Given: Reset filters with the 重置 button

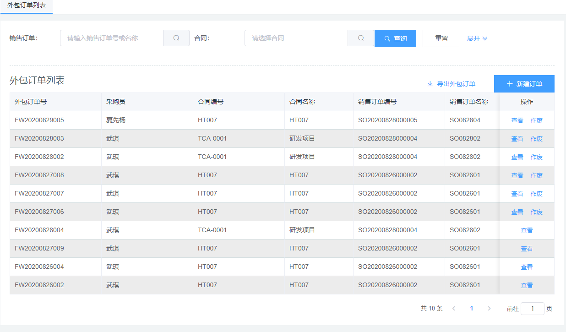Looking at the screenshot, I should tap(441, 38).
